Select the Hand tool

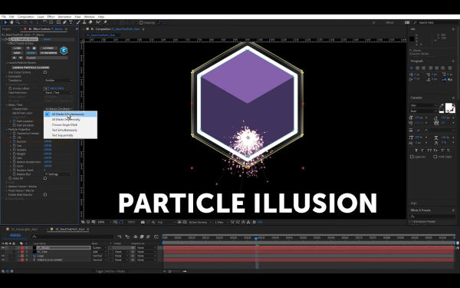[x=11, y=22]
